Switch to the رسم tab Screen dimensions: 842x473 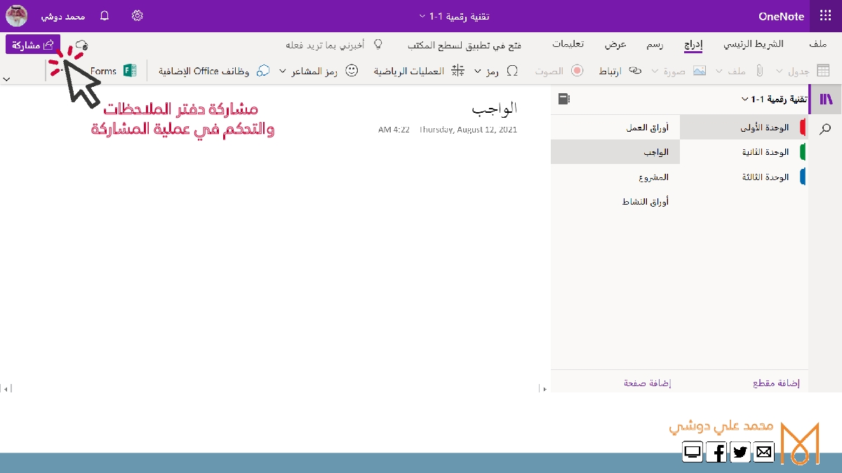click(x=654, y=44)
